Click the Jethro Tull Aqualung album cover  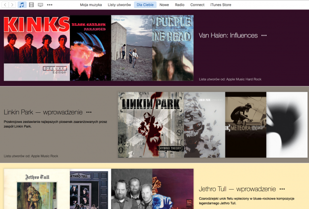37,189
